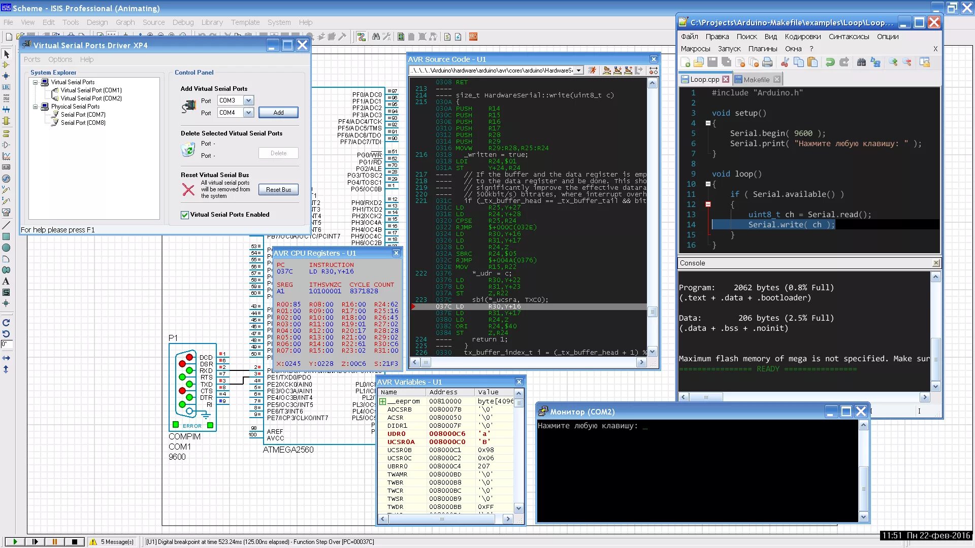Screen dimensions: 975x548
Task: Click the Stop simulation button
Action: (75, 542)
